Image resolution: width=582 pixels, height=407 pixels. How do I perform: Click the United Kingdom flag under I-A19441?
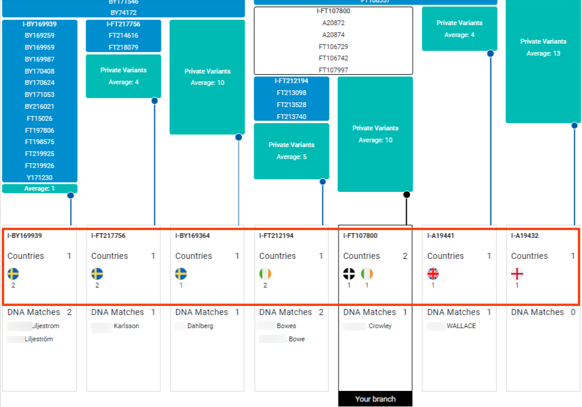coord(433,274)
